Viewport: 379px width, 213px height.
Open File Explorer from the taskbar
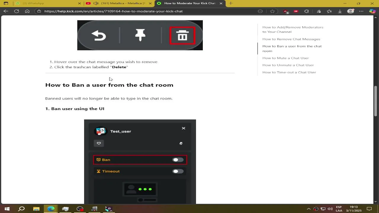36,209
